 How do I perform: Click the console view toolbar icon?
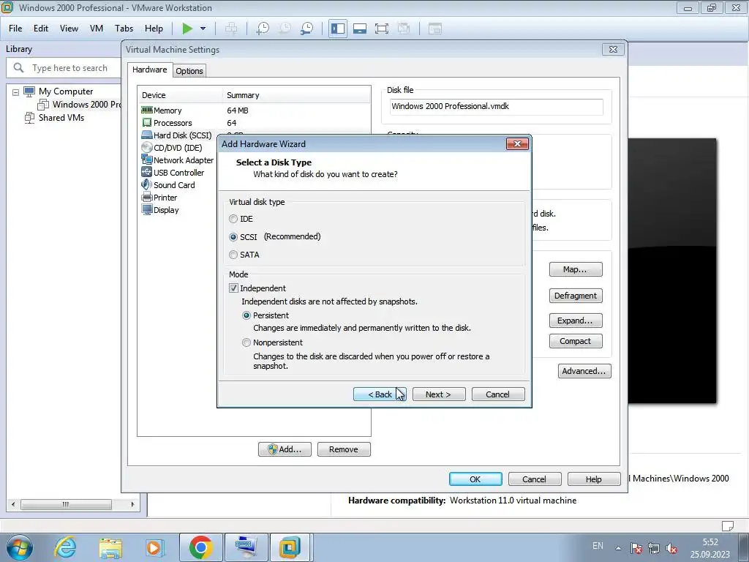pos(434,29)
